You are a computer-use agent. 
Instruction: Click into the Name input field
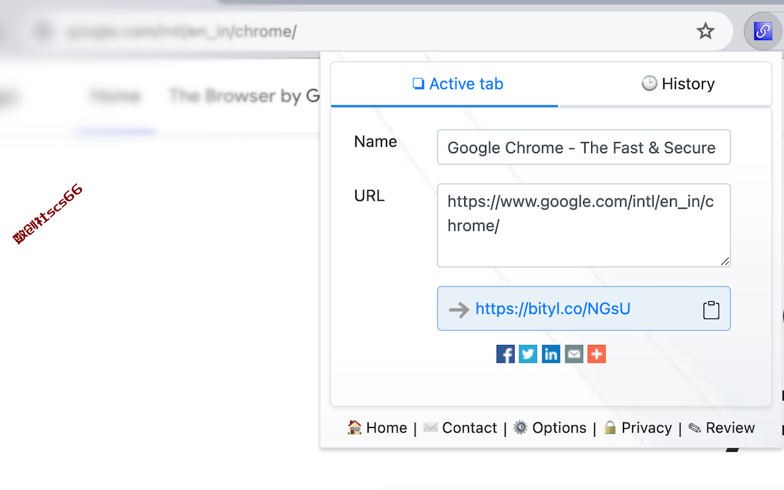[584, 147]
